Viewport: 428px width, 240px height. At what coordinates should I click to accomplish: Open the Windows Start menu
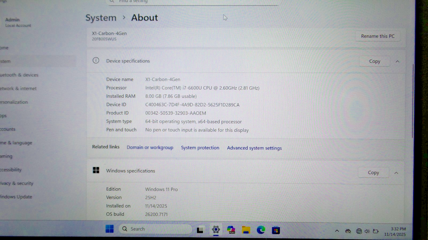pos(110,229)
